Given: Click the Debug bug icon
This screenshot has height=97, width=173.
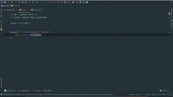Looking at the screenshot, I should click(52, 2).
